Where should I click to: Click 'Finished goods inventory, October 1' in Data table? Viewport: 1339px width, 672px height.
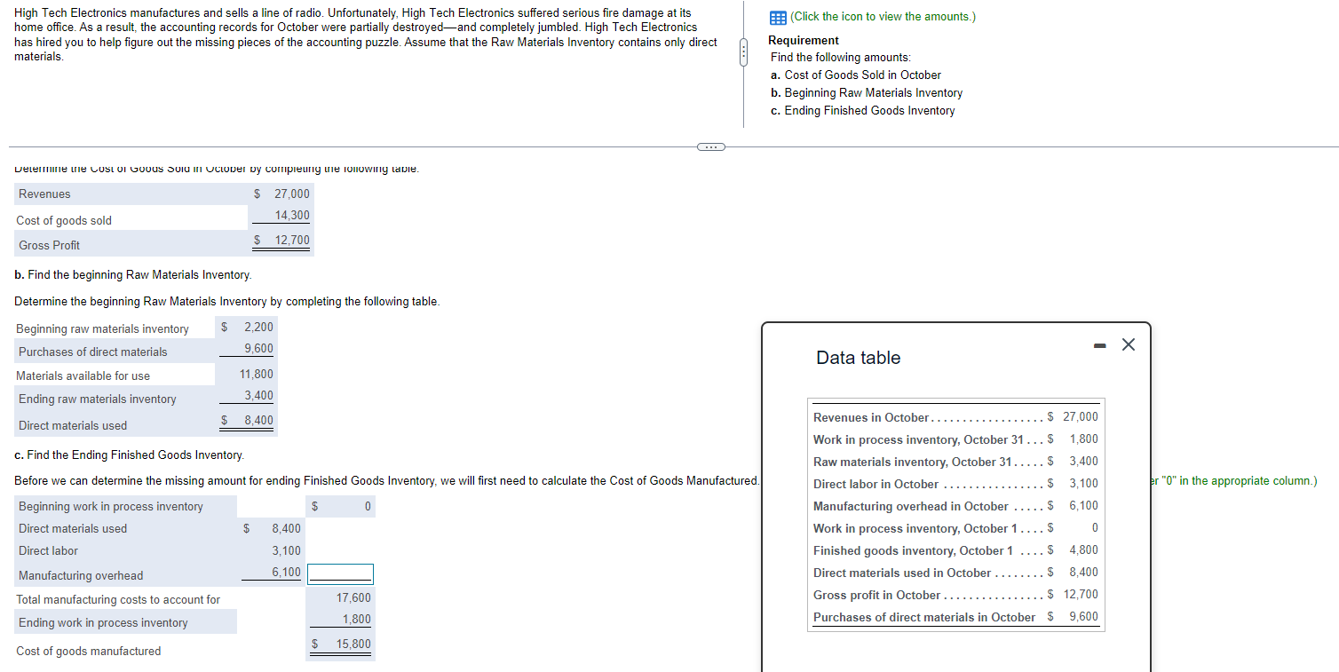tap(913, 550)
